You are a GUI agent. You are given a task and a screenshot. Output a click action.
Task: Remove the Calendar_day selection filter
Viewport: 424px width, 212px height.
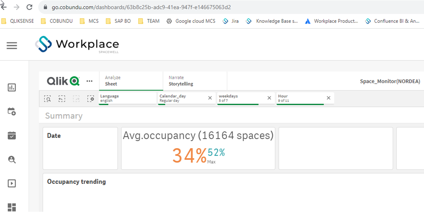click(210, 98)
